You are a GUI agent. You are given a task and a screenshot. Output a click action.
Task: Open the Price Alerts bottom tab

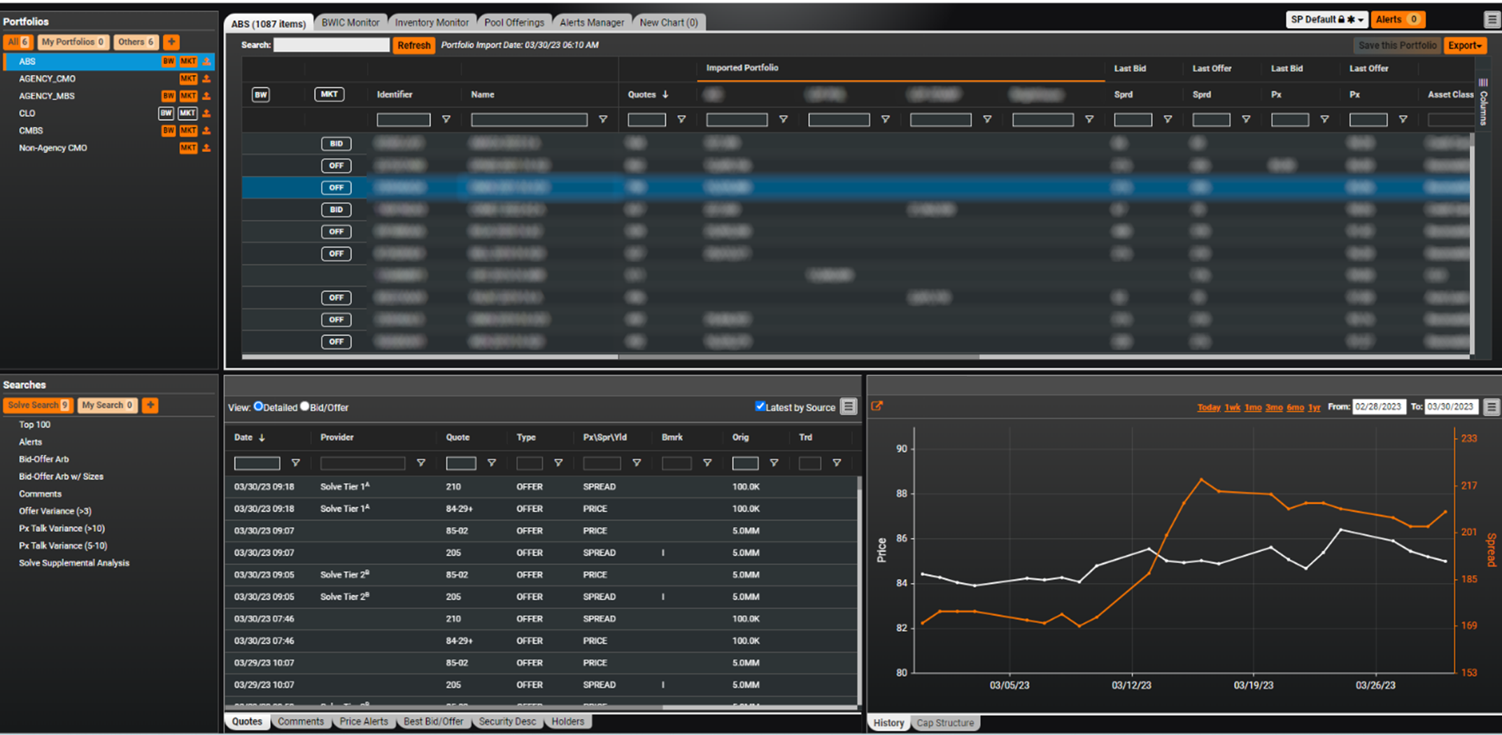click(x=364, y=722)
